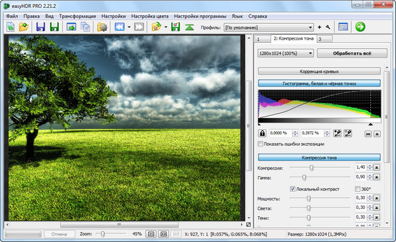Open photos with the yellow folder icon
Image resolution: width=396 pixels, height=242 pixels.
pyautogui.click(x=24, y=26)
